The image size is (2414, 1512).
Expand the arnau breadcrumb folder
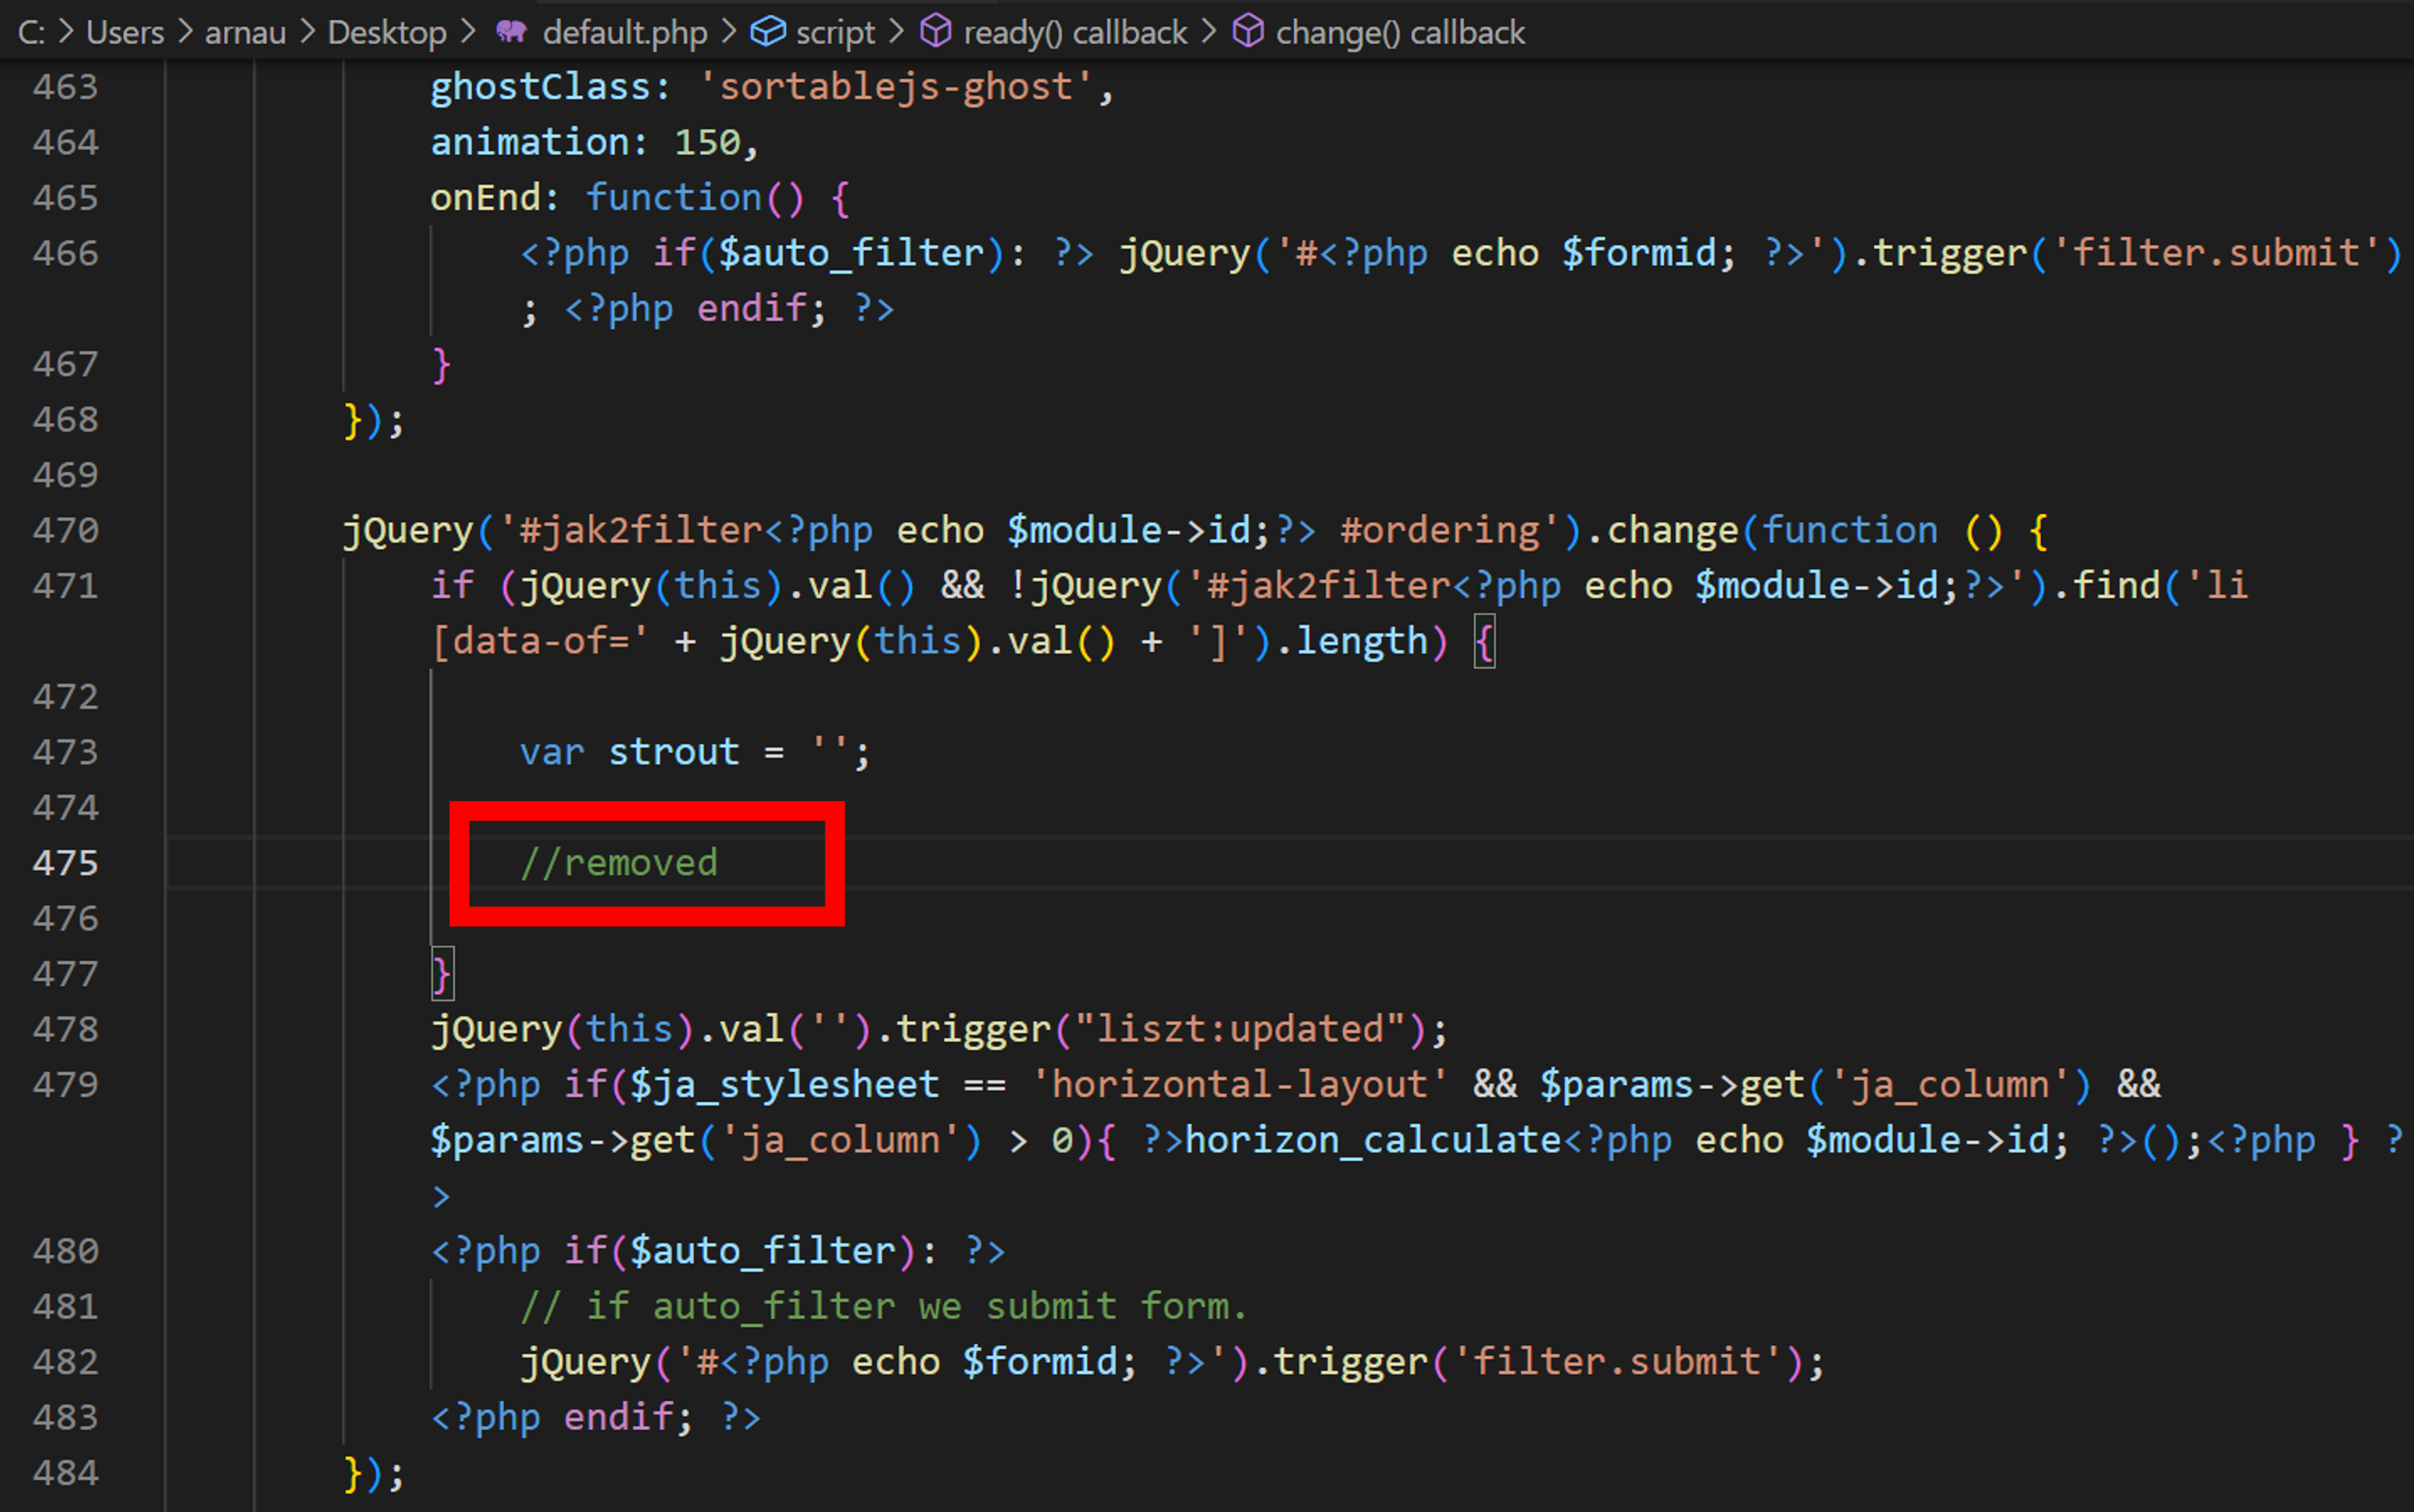tap(245, 32)
